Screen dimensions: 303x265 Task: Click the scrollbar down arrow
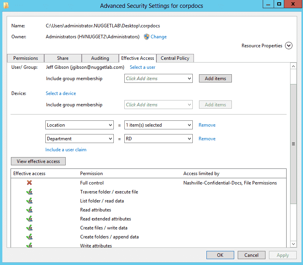[x=293, y=244]
